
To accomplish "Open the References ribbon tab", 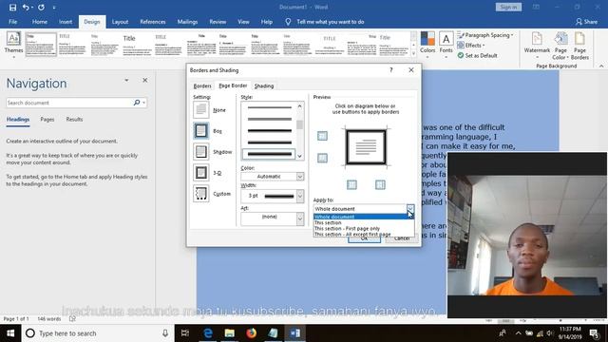I will (x=153, y=22).
